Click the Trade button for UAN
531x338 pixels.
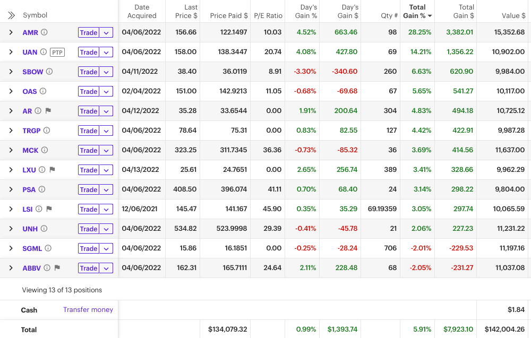point(89,52)
